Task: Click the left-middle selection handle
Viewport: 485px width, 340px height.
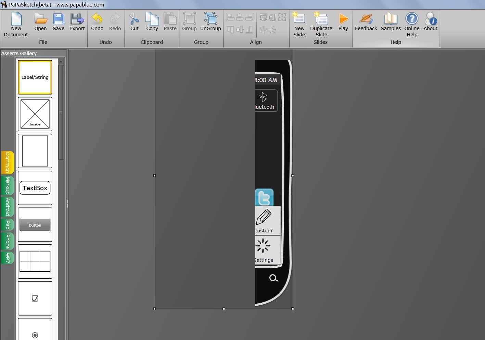Action: point(154,175)
